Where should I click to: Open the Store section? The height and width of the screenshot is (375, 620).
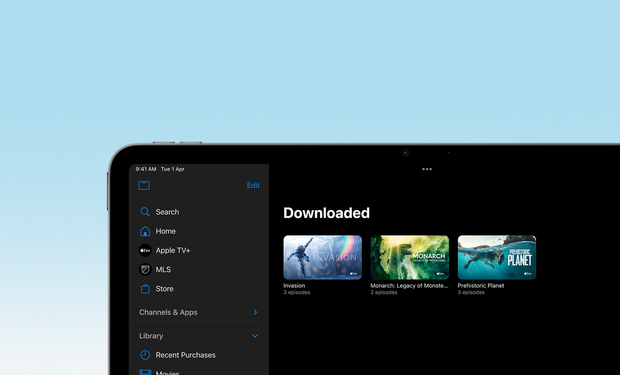coord(165,289)
